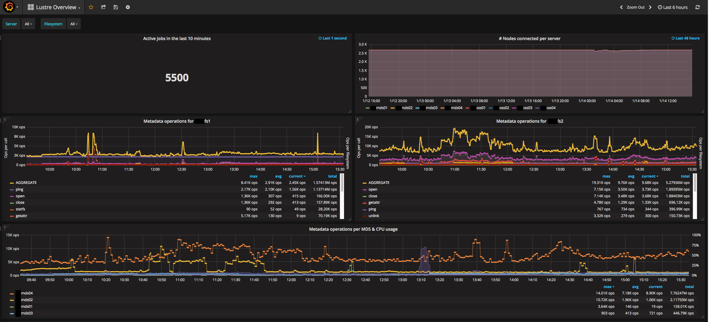Star the Lustre Overview dashboard

[x=91, y=7]
